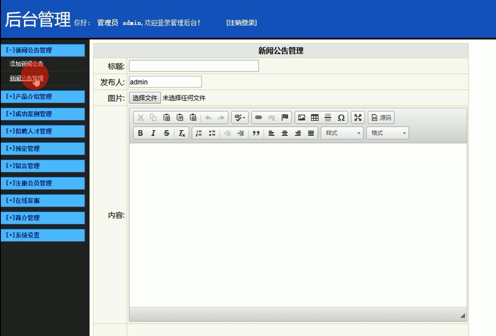Collapse the 新闻公告管理 sidebar section
The width and height of the screenshot is (496, 336).
pos(43,50)
